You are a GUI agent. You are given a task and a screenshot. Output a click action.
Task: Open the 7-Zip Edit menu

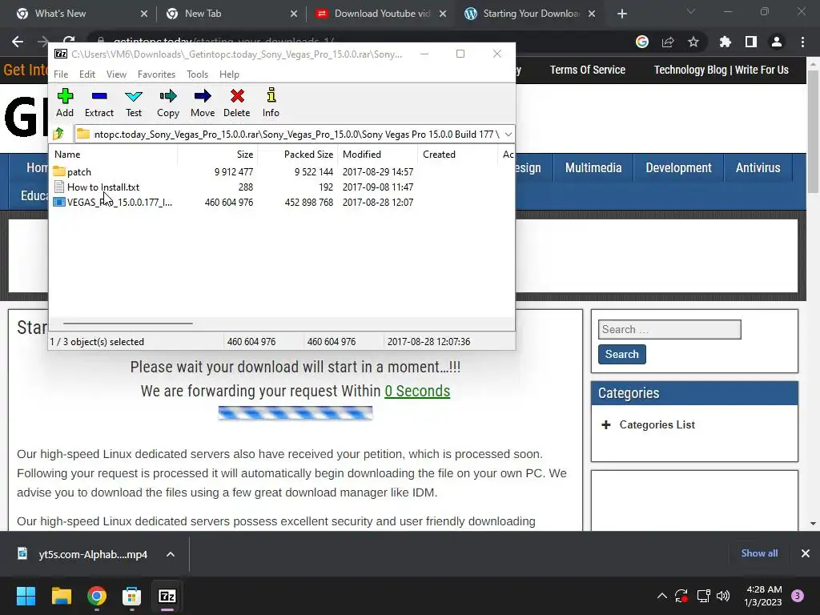click(x=86, y=74)
